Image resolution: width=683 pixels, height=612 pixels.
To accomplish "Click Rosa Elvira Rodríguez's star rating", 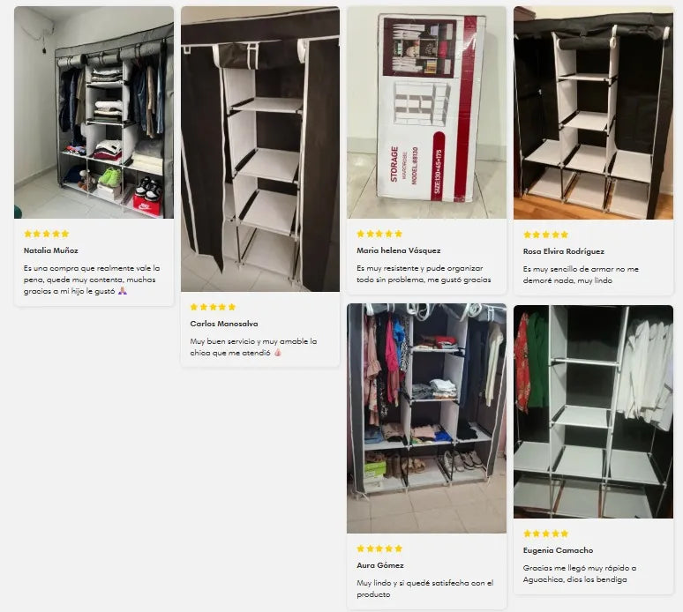I will click(x=546, y=235).
